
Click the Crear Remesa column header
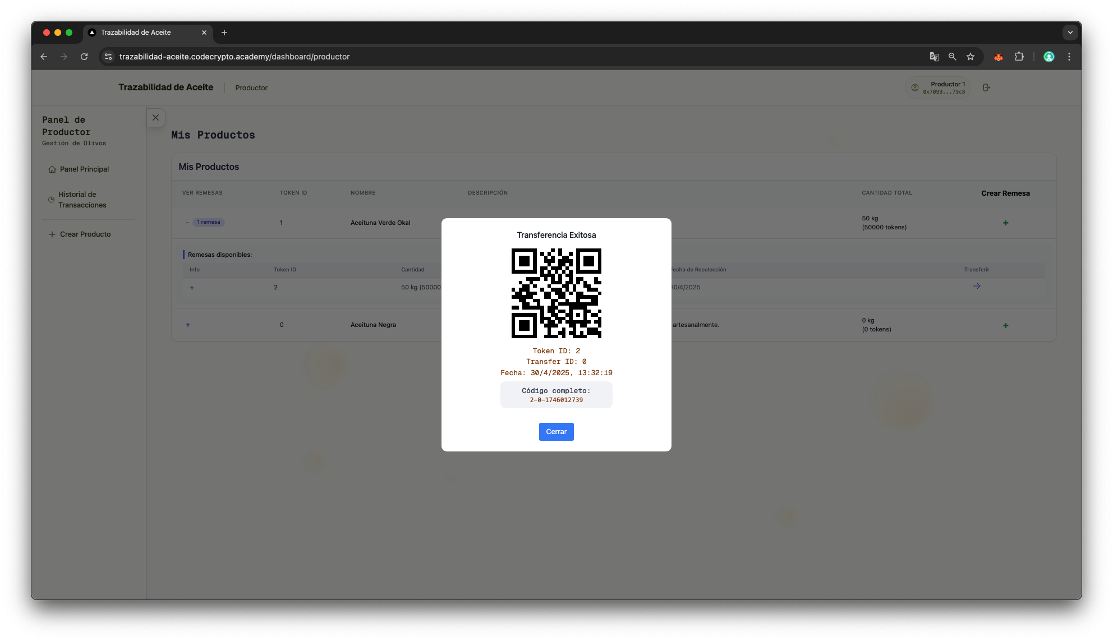coord(1005,193)
